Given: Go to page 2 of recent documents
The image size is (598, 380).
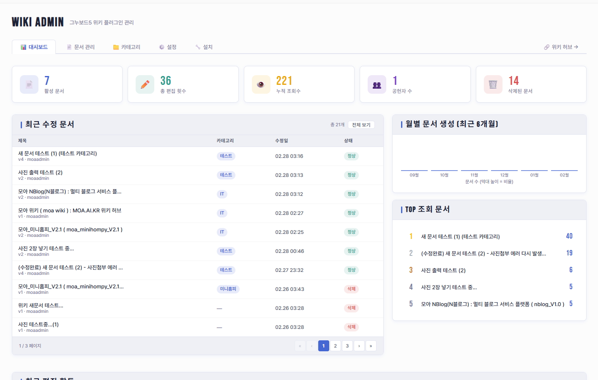Looking at the screenshot, I should (x=335, y=346).
